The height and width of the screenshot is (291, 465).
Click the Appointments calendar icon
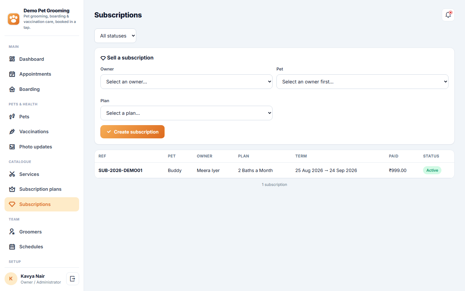point(12,74)
